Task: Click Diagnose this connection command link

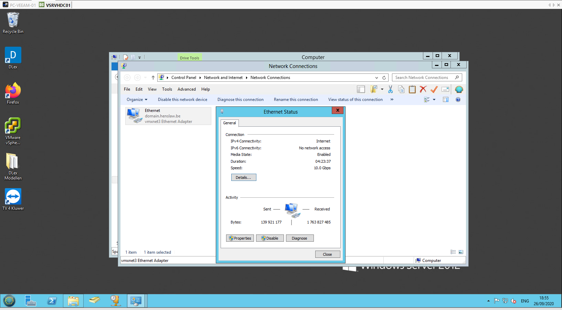Action: [x=240, y=99]
